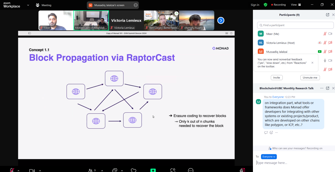This screenshot has width=335, height=172.
Task: Add emoji reaction to chat message
Action: tap(271, 132)
